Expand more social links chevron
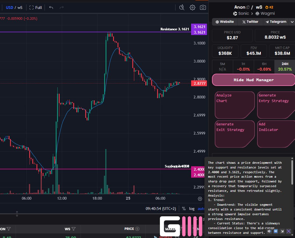Screen dimensions: 295x238 coord(292,22)
